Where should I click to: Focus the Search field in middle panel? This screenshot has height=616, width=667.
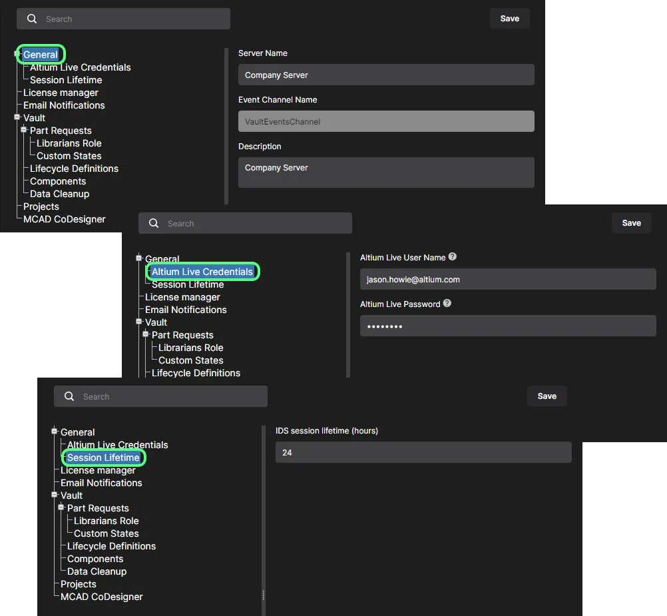coord(245,223)
